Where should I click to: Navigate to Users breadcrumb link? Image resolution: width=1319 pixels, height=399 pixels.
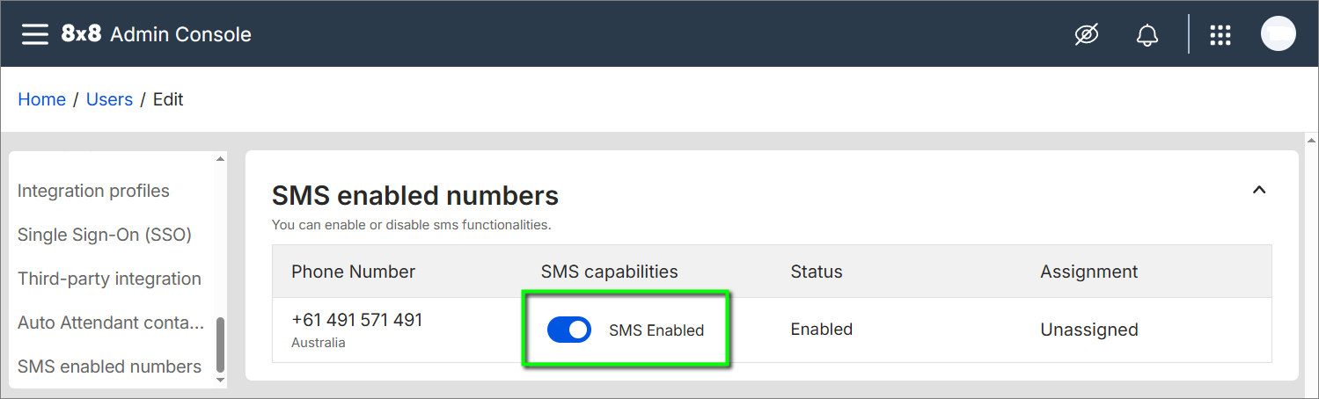pos(109,99)
